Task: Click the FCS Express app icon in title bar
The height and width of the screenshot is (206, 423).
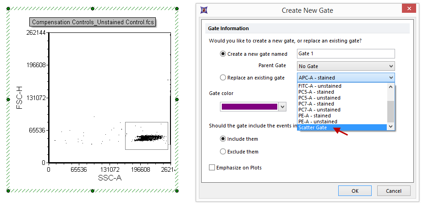Action: [x=203, y=10]
